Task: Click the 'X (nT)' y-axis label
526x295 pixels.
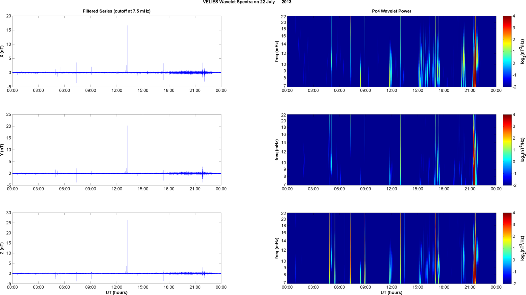Action: click(2, 51)
